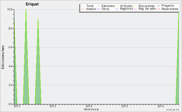Click the 2012 x-axis label
The height and width of the screenshot is (112, 182).
tap(17, 106)
